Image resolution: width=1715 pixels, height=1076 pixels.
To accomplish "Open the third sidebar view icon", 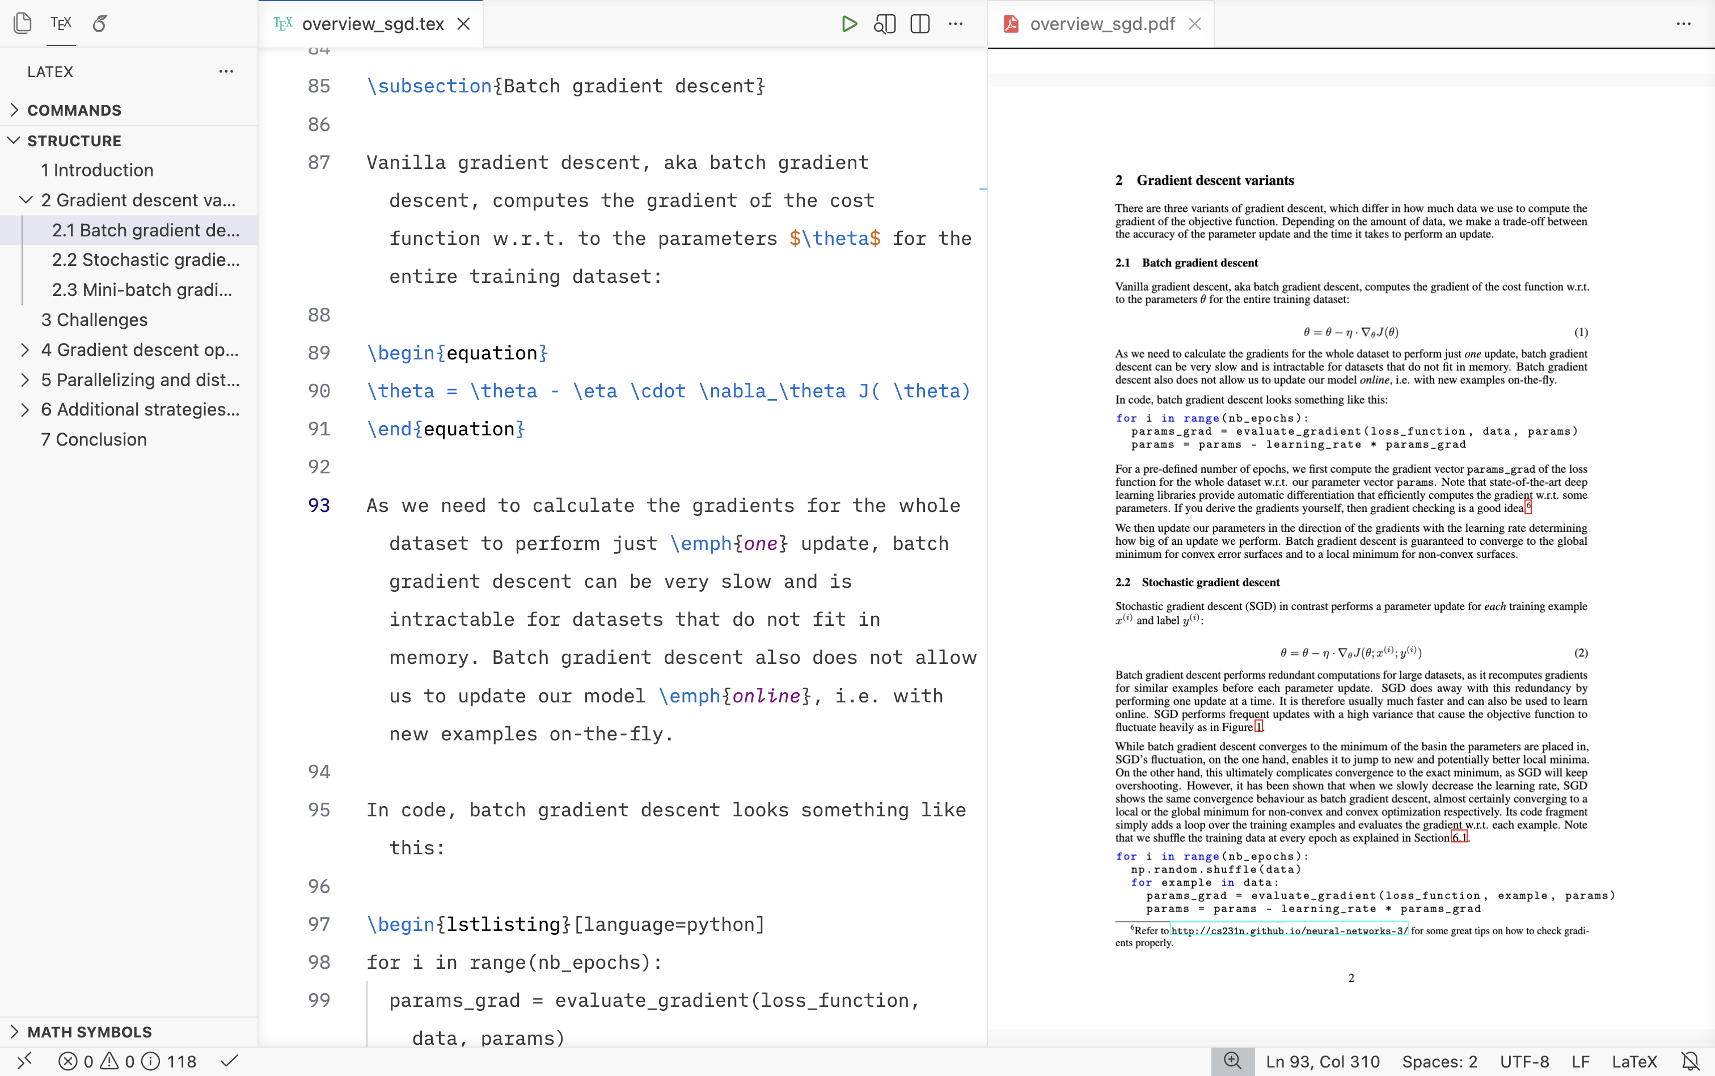I will 100,23.
